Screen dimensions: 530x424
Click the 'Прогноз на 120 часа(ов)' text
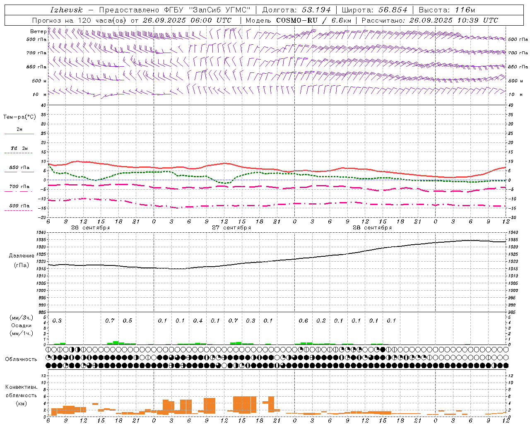click(80, 20)
